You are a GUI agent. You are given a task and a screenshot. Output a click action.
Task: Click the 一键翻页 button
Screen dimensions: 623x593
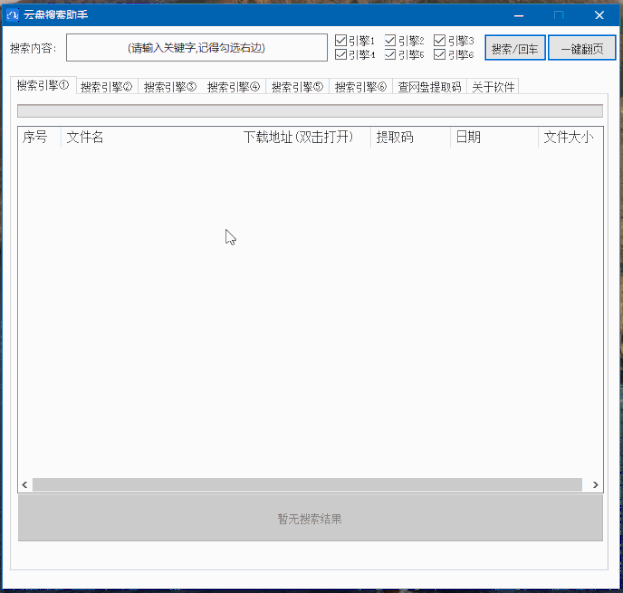coord(582,48)
